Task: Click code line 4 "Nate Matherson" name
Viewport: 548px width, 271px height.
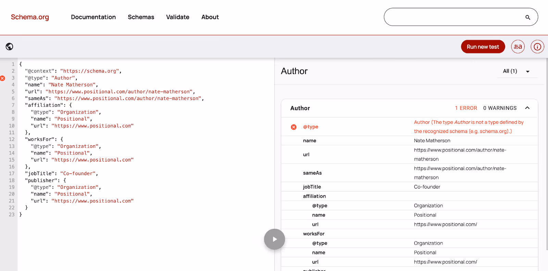Action: (x=62, y=85)
